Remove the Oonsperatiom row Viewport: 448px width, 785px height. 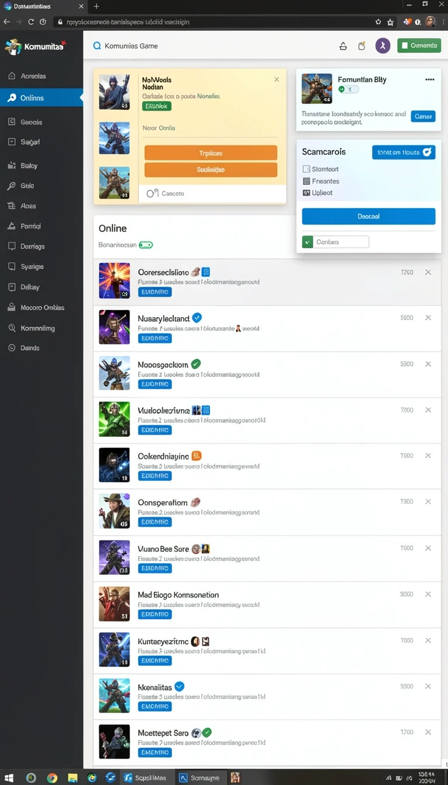point(428,502)
